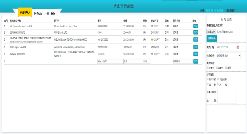Click the account number input in row 6
Screen dimensions: 247x134
[110, 61]
